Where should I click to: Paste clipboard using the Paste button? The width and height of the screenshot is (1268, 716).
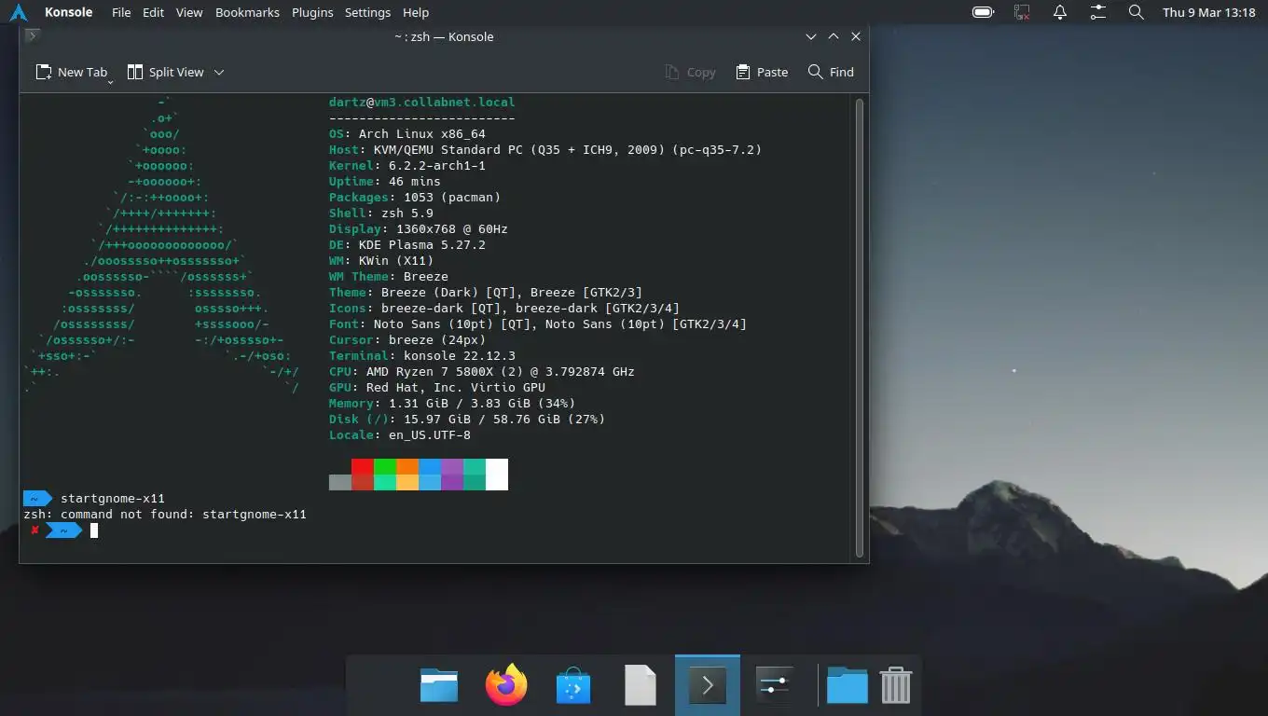click(762, 72)
